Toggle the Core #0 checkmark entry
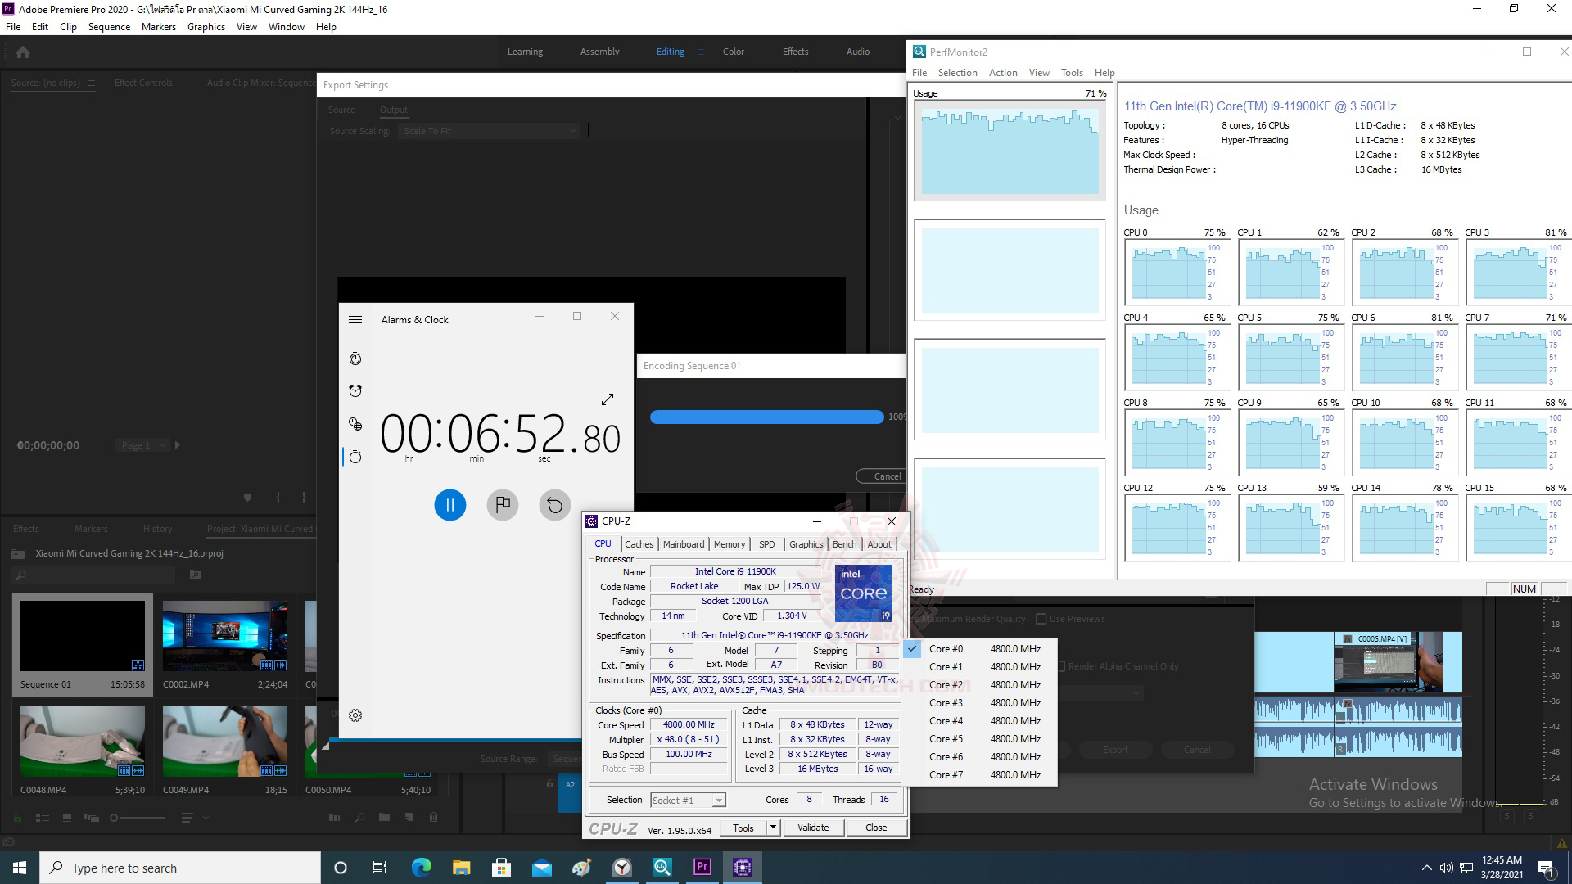The width and height of the screenshot is (1572, 884). [946, 649]
